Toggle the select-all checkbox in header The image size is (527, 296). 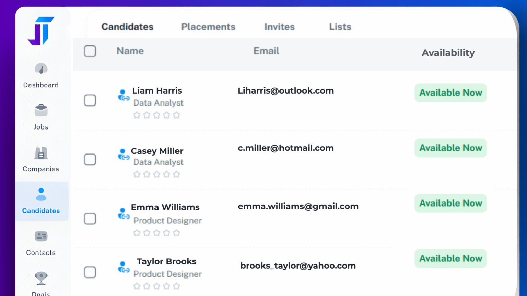pos(90,51)
